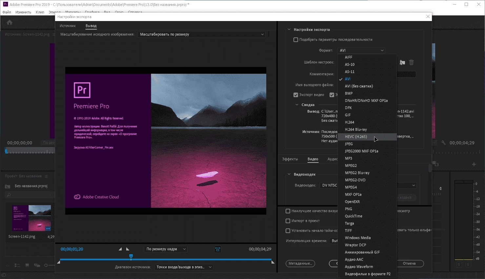Choose HEVC (H.265) in the format list
The width and height of the screenshot is (485, 279).
coord(367,137)
